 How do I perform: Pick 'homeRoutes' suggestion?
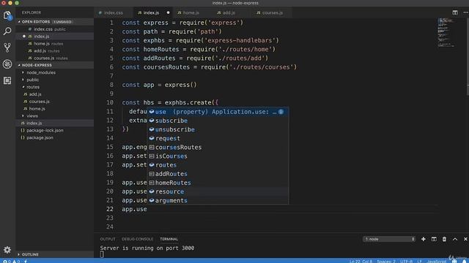[218, 183]
